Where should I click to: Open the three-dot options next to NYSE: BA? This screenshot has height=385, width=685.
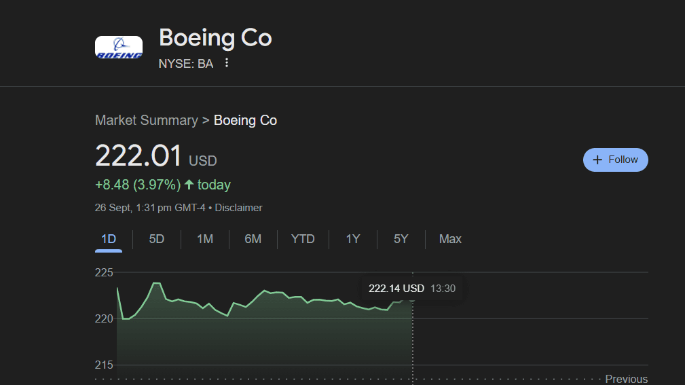click(227, 63)
